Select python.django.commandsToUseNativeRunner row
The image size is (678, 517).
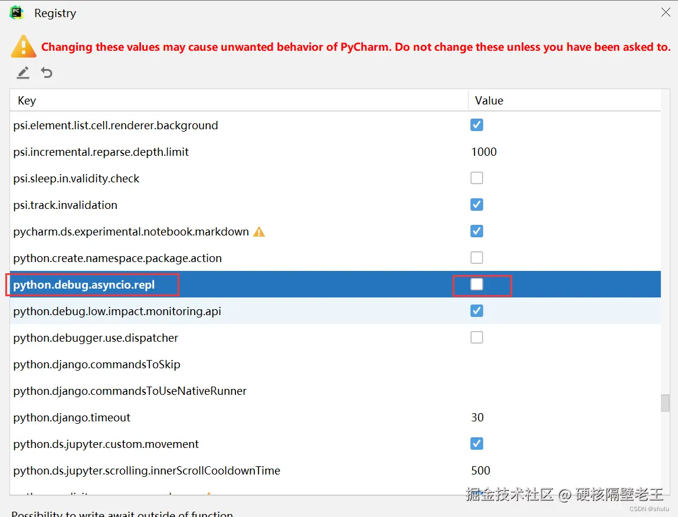[x=335, y=391]
